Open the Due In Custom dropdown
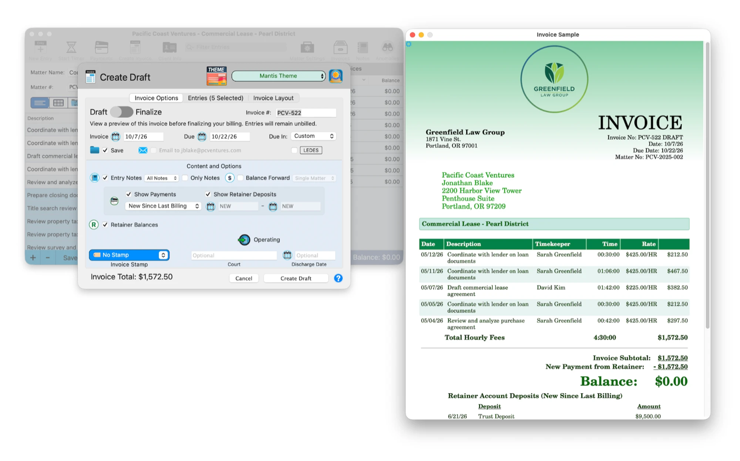740x461 pixels. click(x=314, y=136)
